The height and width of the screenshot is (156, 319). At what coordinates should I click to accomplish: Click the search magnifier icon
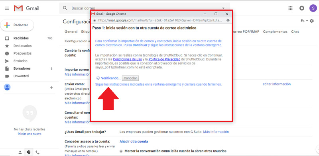point(65,8)
